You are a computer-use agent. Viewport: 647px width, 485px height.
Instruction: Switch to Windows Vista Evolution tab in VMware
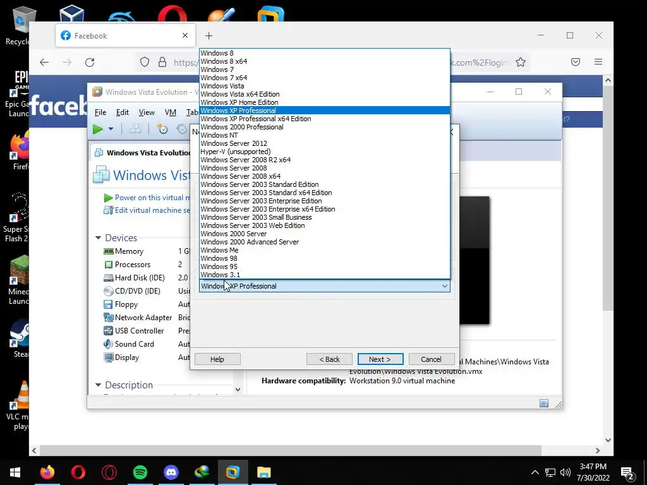pyautogui.click(x=142, y=153)
